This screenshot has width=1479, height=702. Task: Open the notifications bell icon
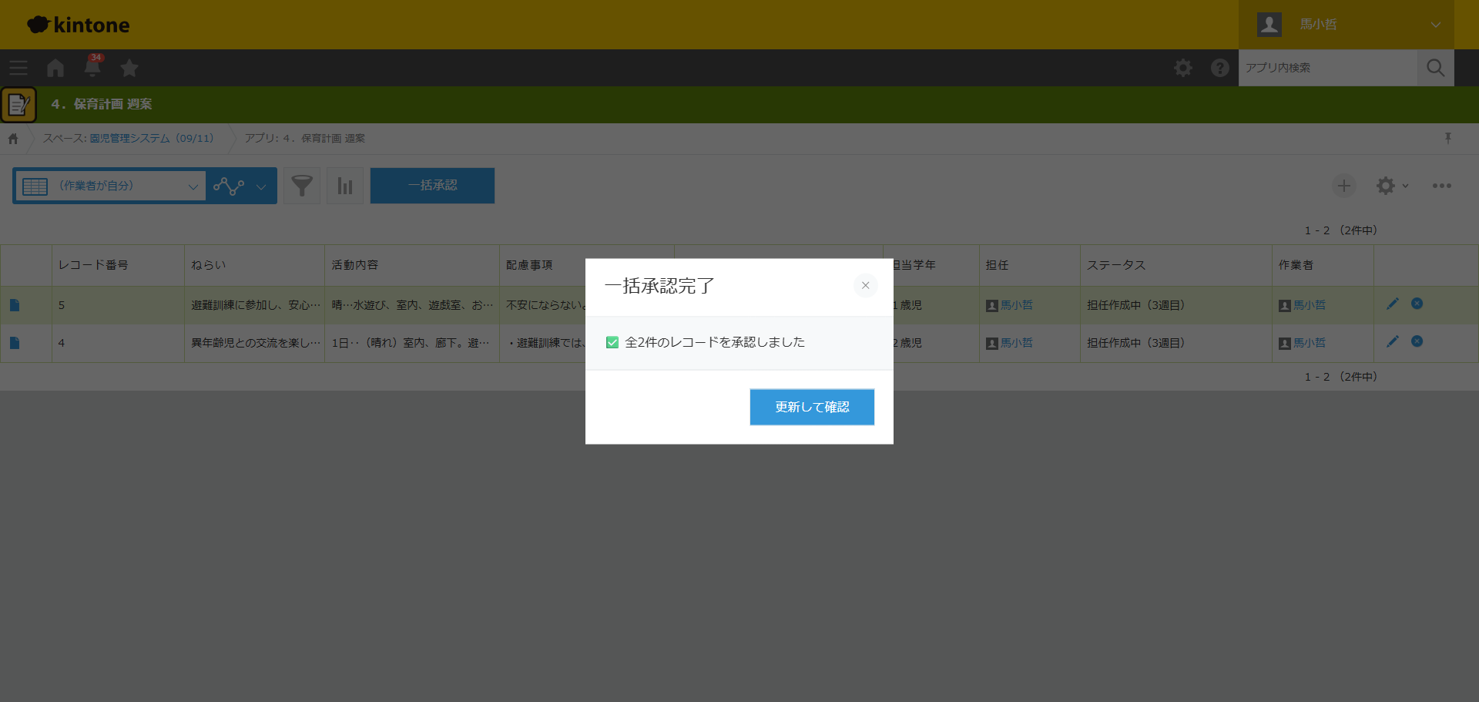92,68
